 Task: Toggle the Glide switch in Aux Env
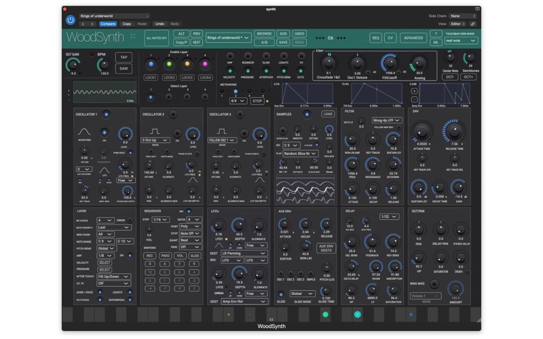(281, 294)
